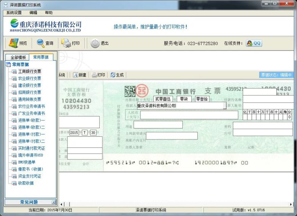Screen dimensions: 297x216
Task: Click the year field 贰零壹伍
Action: click(163, 99)
